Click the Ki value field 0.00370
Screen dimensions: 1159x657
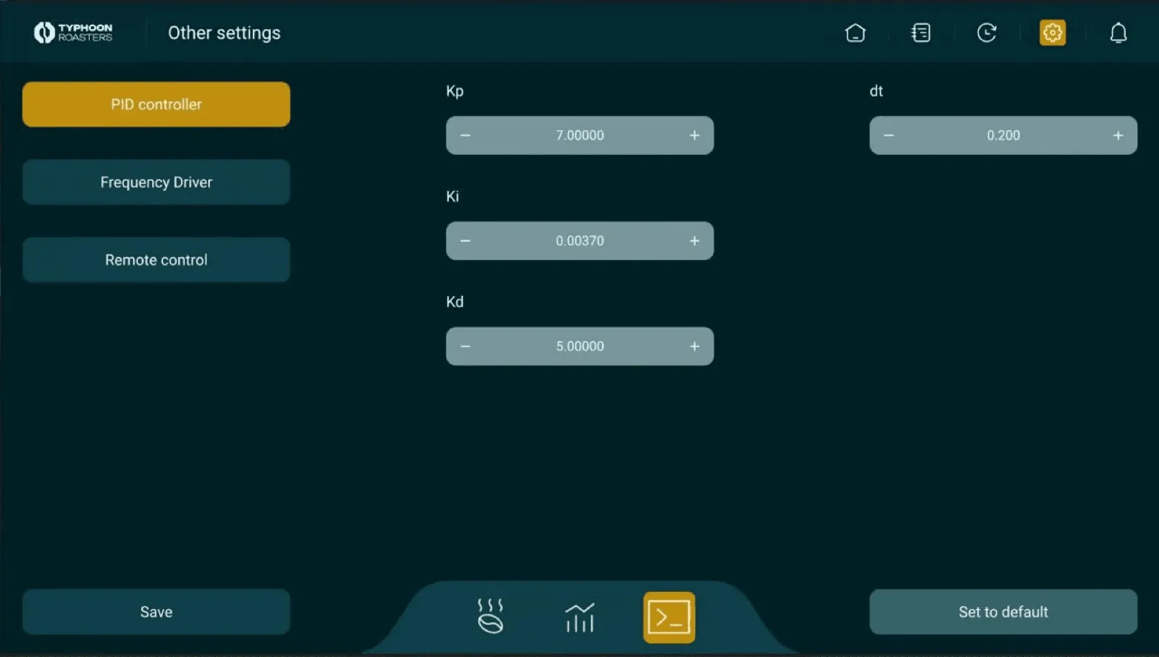point(579,241)
